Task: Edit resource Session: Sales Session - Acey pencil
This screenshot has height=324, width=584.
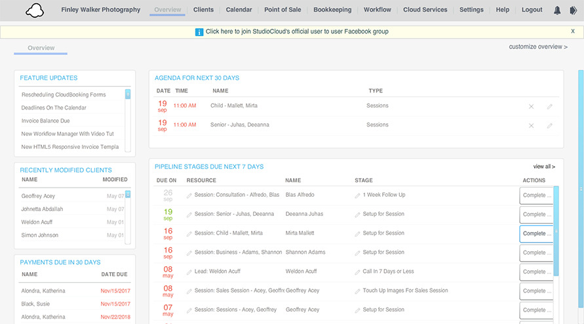Action: (189, 291)
